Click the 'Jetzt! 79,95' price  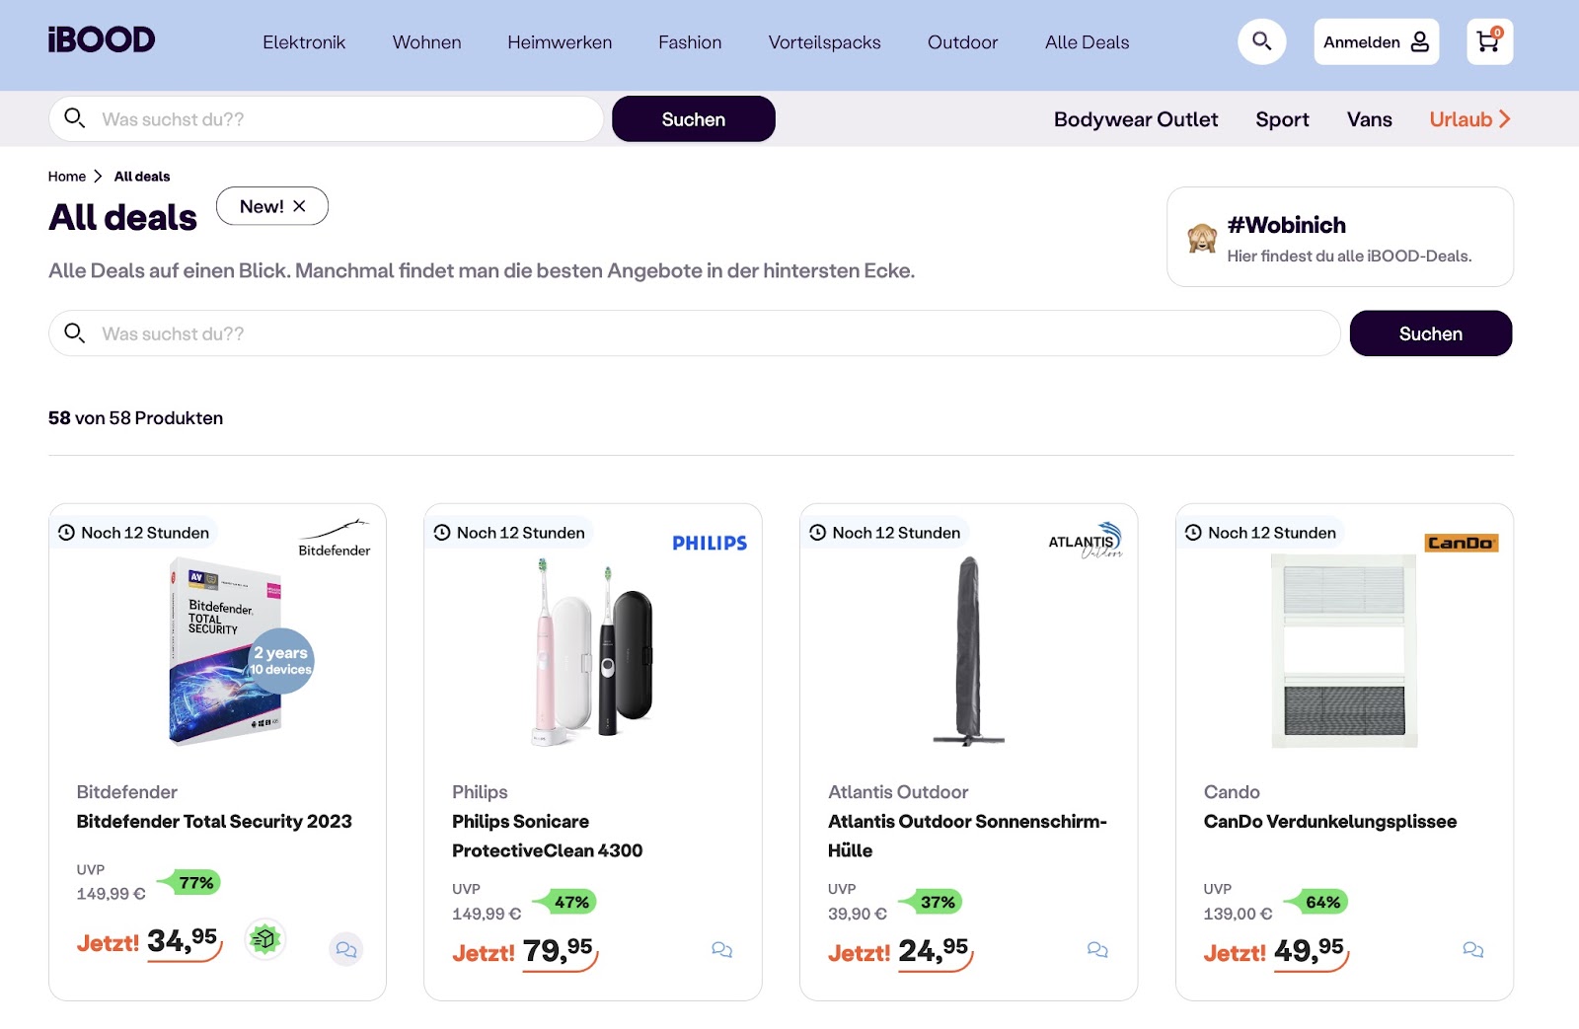525,952
